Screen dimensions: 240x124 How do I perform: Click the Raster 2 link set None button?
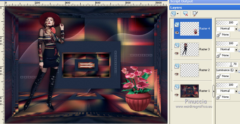(x=223, y=76)
